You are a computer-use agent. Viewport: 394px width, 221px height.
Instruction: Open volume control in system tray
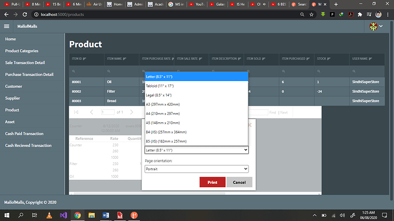click(x=342, y=215)
